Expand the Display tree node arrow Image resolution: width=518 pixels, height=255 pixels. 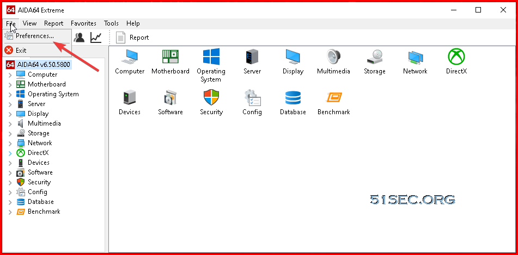(10, 114)
